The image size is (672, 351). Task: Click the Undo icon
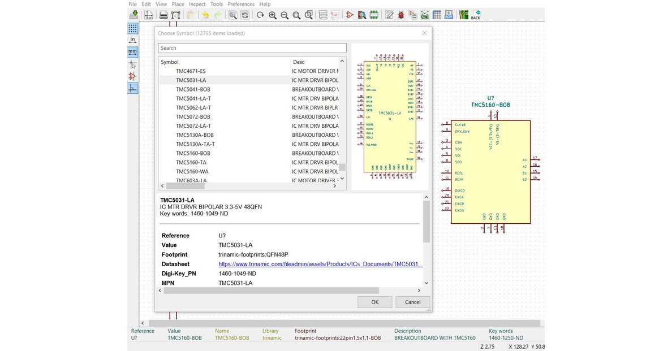click(x=205, y=15)
